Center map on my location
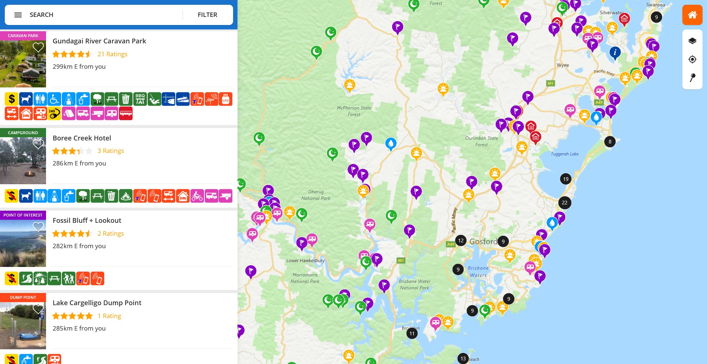707x364 pixels. click(x=692, y=59)
